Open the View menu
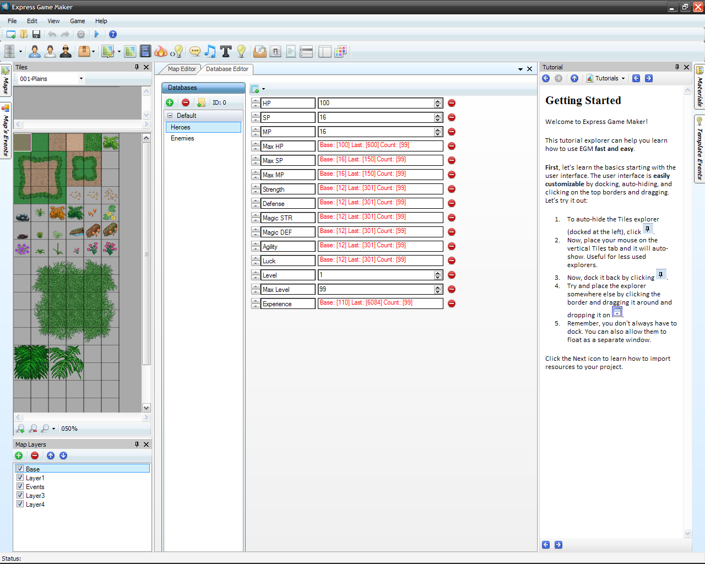Image resolution: width=705 pixels, height=564 pixels. click(x=53, y=21)
